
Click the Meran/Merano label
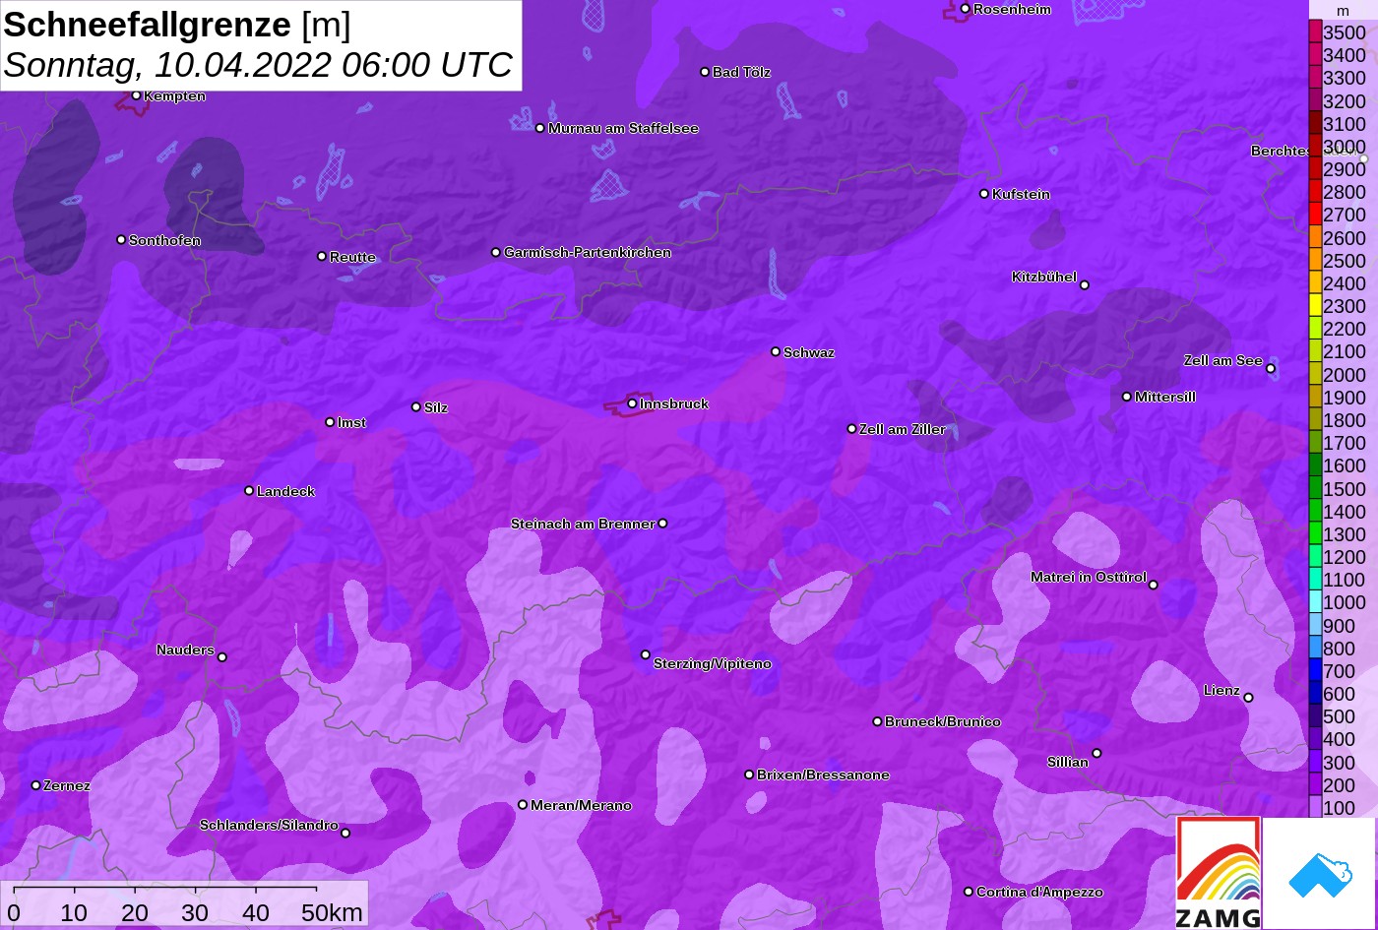(581, 806)
